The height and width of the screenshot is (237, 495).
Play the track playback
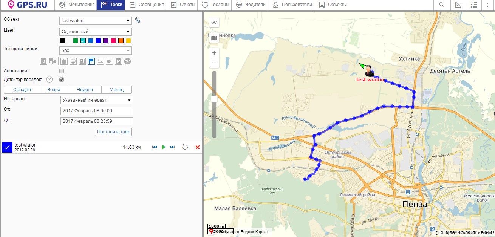tap(164, 147)
